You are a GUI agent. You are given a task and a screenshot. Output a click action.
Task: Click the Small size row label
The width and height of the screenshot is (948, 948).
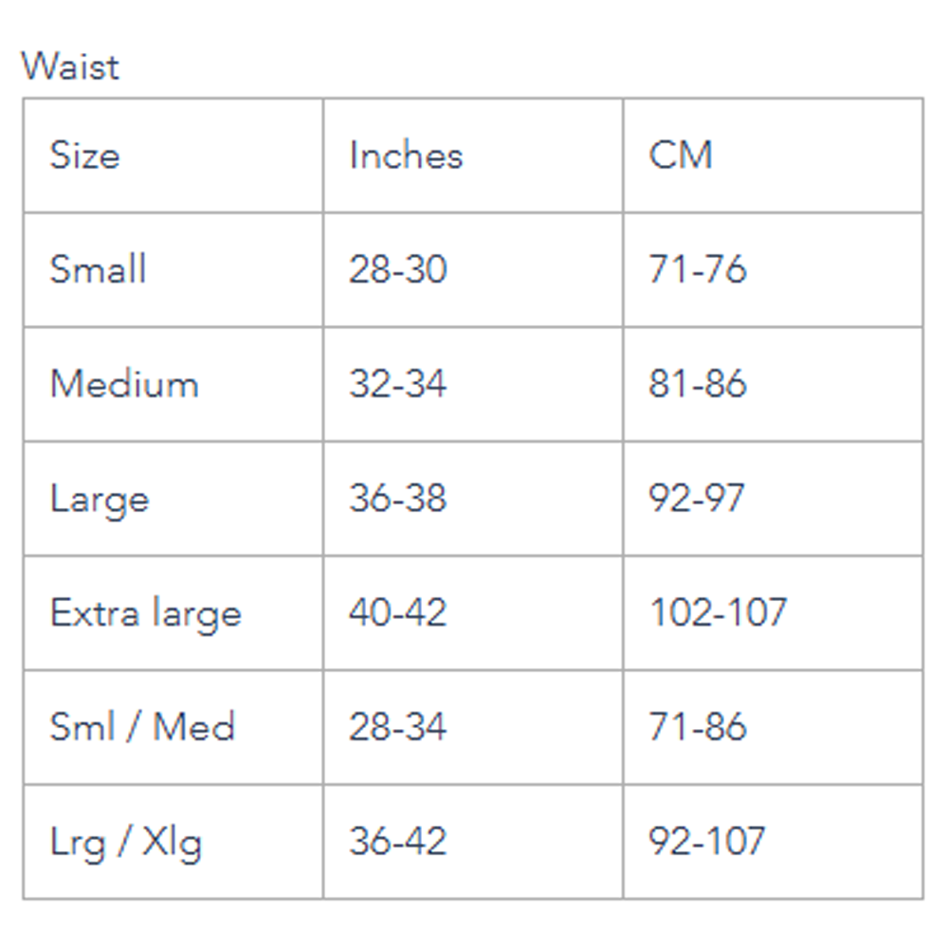pyautogui.click(x=98, y=269)
